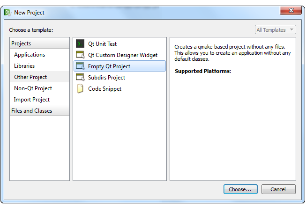The width and height of the screenshot is (306, 209).
Task: Click the Subdirs Project icon
Action: (x=80, y=78)
